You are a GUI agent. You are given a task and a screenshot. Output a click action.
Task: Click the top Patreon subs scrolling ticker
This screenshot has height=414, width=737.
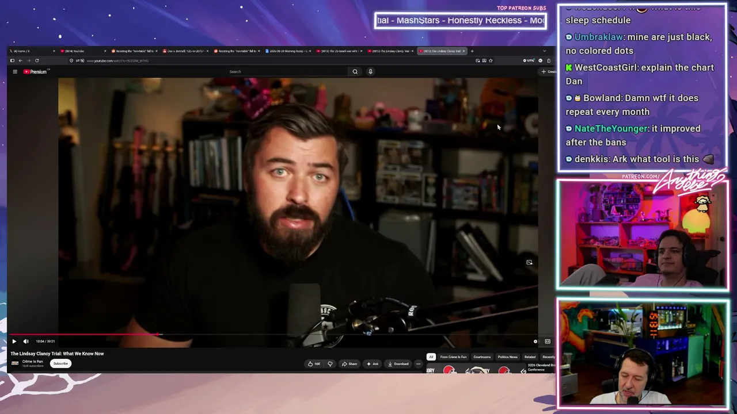tap(461, 21)
